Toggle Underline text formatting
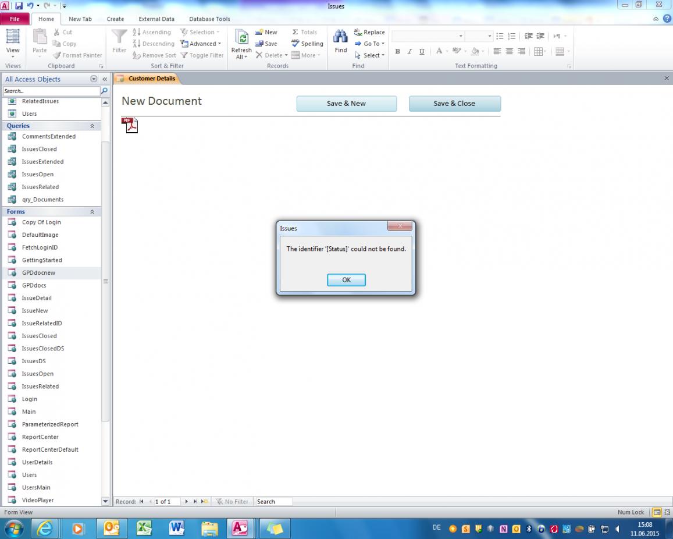The height and width of the screenshot is (539, 673). click(x=422, y=52)
